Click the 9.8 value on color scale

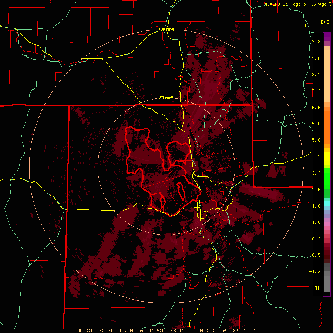pyautogui.click(x=316, y=42)
